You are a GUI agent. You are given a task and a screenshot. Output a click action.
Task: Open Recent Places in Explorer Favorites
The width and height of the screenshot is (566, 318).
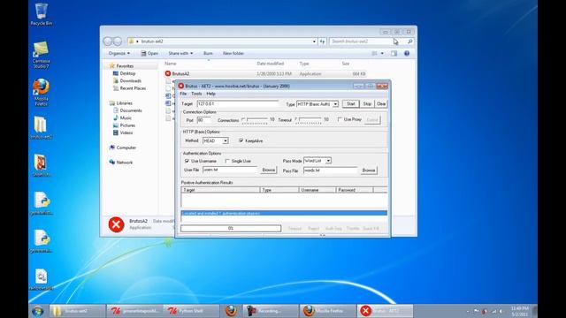(x=129, y=88)
